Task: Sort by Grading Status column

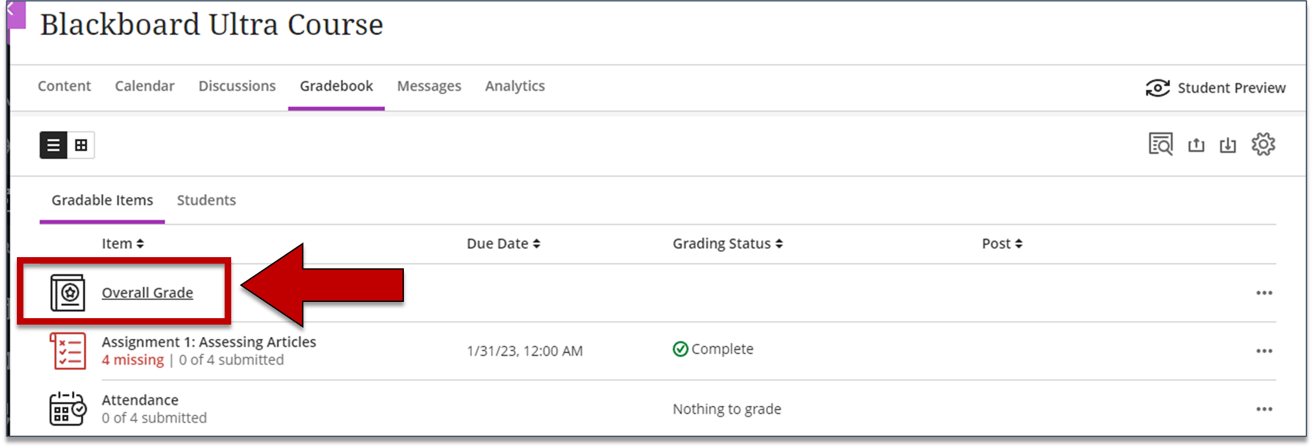Action: pyautogui.click(x=727, y=243)
